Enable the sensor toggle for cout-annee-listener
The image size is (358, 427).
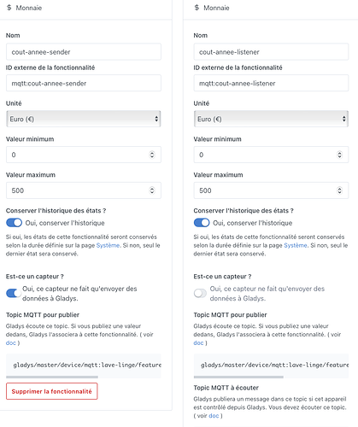(200, 293)
